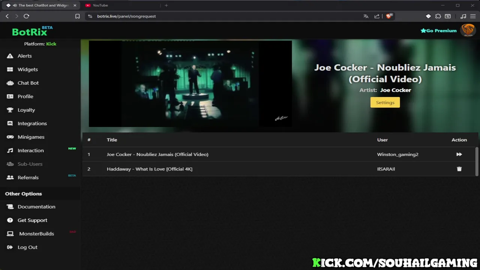
Task: Click the Title column header
Action: (112, 139)
